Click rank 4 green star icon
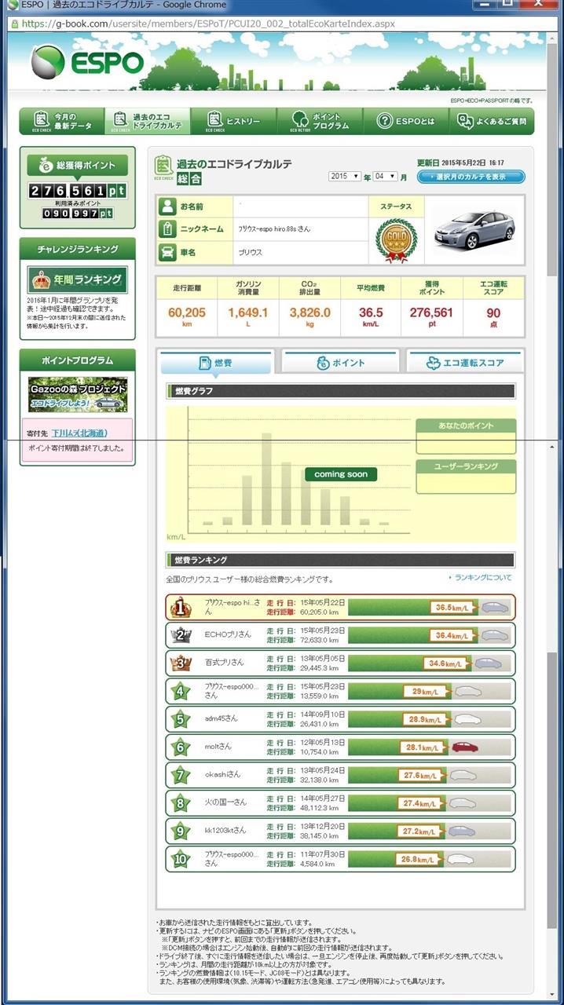This screenshot has width=564, height=1005. [x=181, y=691]
